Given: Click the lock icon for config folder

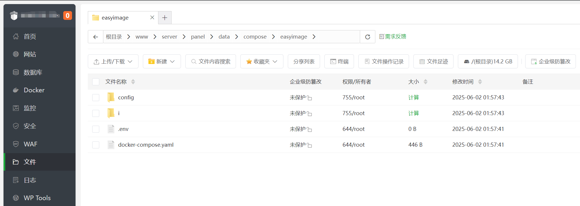Looking at the screenshot, I should click(309, 98).
